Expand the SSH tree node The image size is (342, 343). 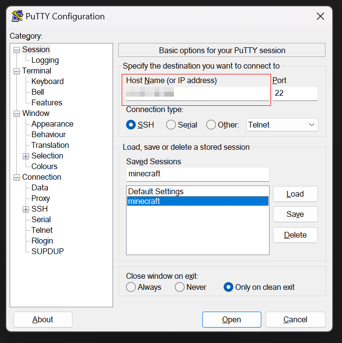26,209
